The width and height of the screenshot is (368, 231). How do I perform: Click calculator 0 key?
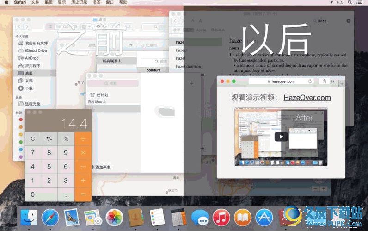(41, 194)
